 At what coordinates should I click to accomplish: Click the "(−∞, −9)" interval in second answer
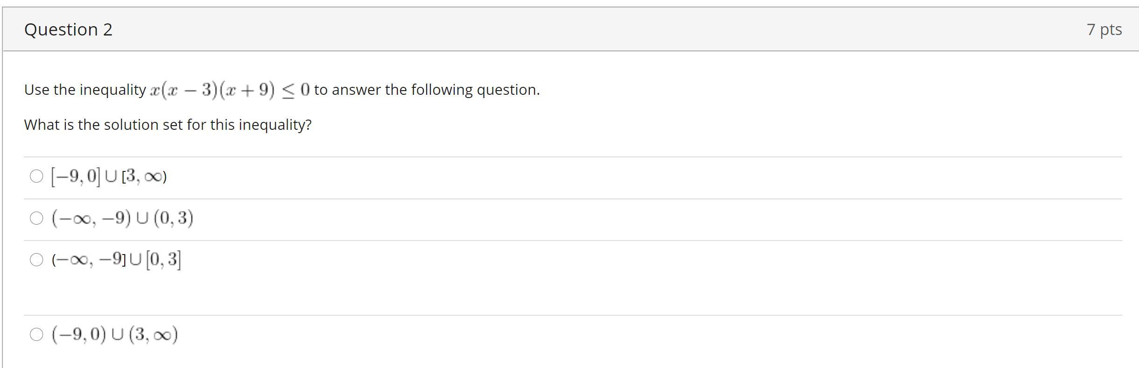[x=91, y=218]
